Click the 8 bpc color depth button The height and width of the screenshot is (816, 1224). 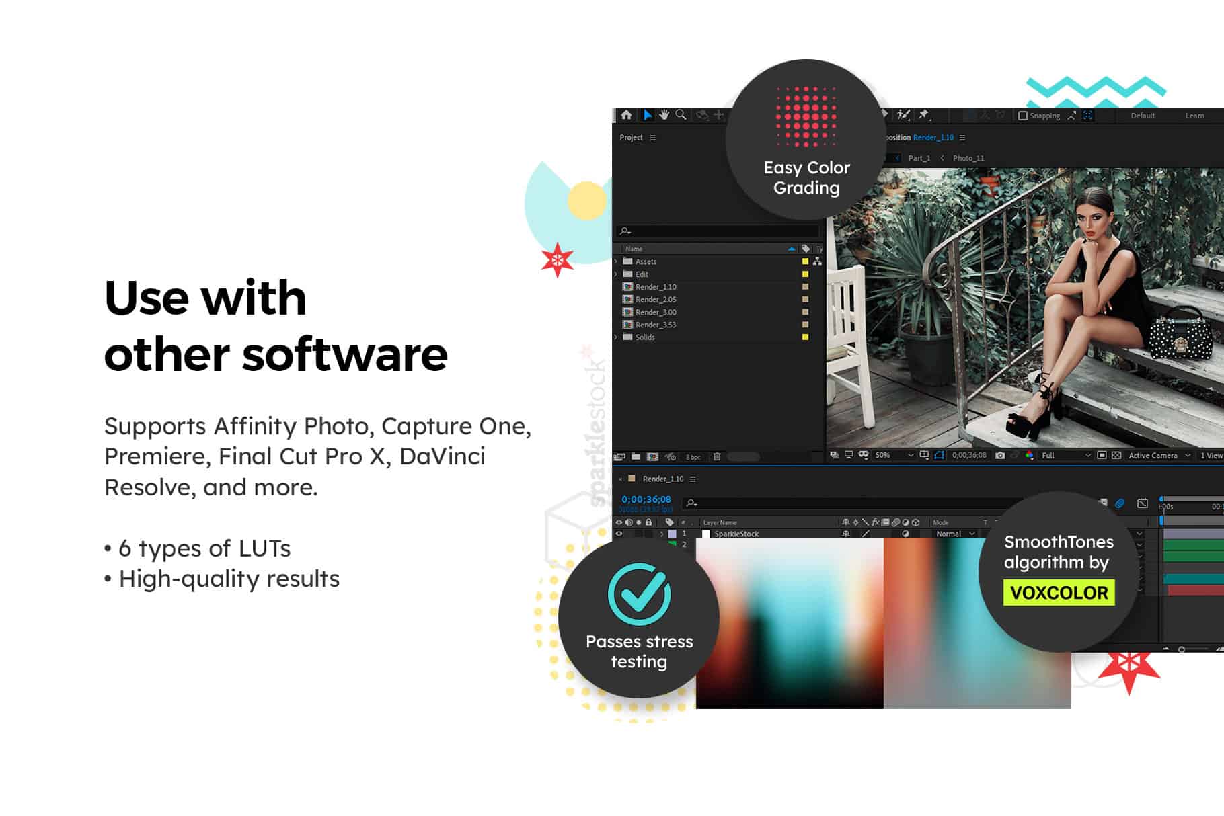point(693,457)
